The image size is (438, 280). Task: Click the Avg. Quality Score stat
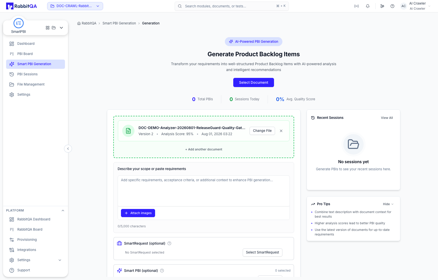click(x=296, y=99)
